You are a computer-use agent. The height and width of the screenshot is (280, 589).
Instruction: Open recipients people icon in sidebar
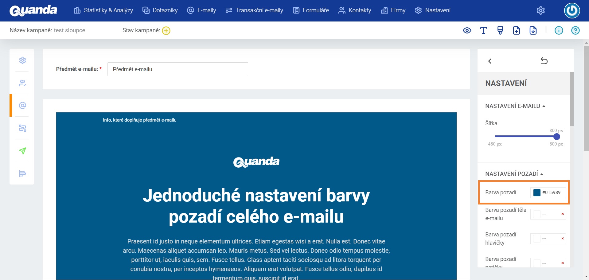pos(22,83)
